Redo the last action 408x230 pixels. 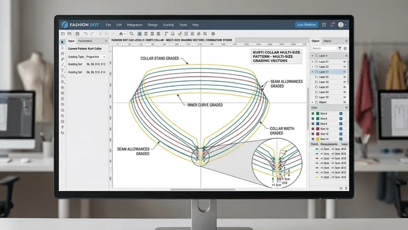tap(92, 33)
